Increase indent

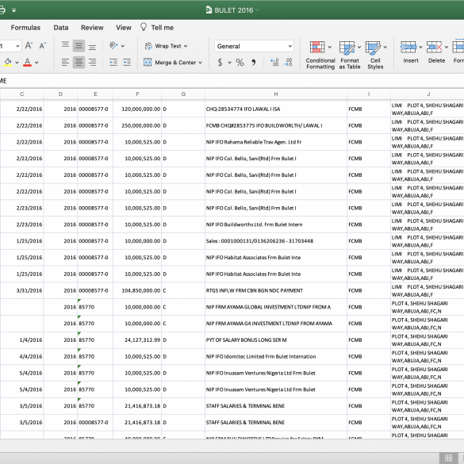coord(127,62)
